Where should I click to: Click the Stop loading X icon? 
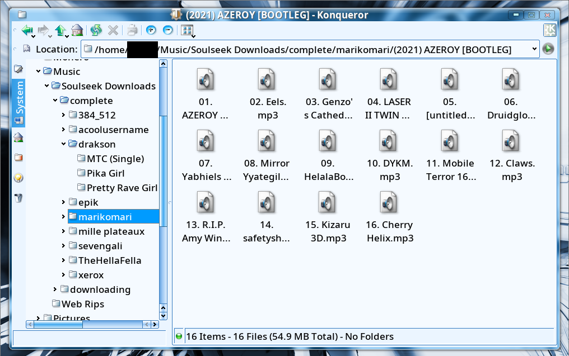pos(113,30)
